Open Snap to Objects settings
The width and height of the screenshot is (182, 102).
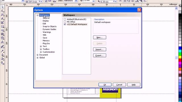pyautogui.click(x=49, y=26)
